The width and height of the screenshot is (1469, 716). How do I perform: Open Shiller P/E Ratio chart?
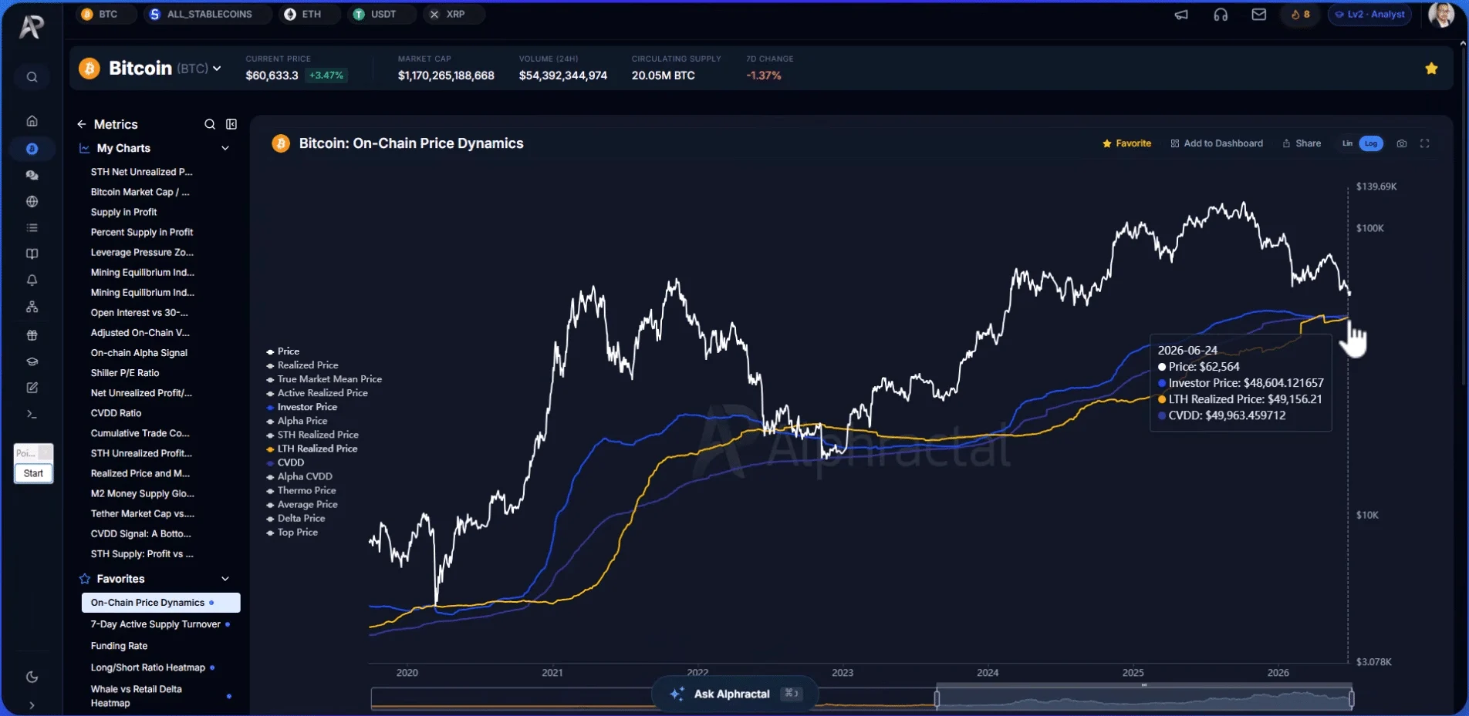pos(125,373)
